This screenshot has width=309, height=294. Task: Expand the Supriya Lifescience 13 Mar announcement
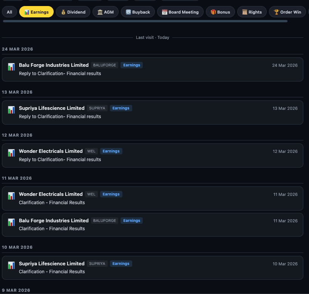pos(153,112)
